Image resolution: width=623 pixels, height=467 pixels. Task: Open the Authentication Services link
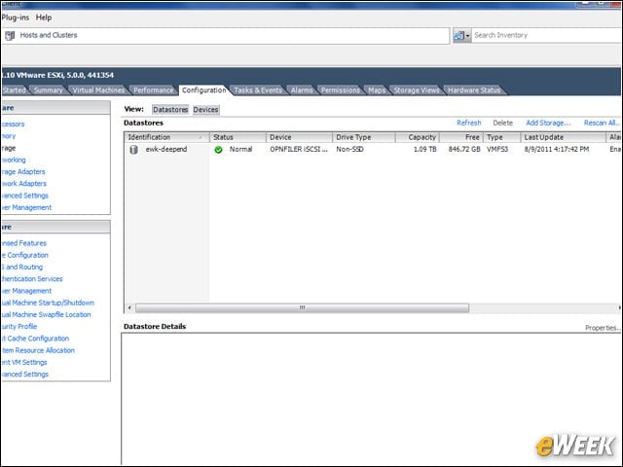point(32,279)
